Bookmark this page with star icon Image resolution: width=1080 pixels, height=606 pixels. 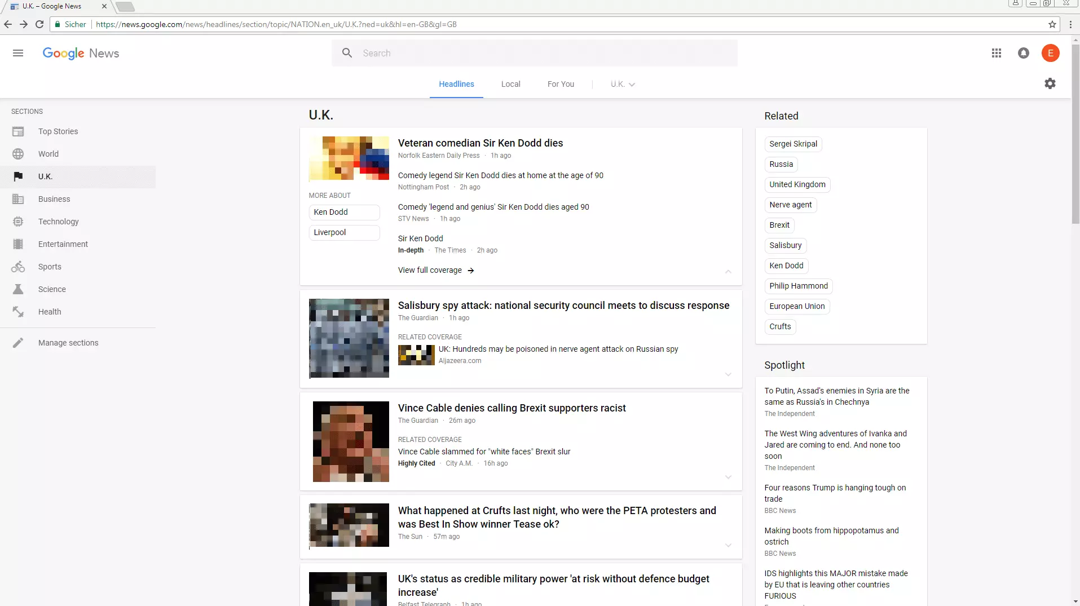[1052, 24]
